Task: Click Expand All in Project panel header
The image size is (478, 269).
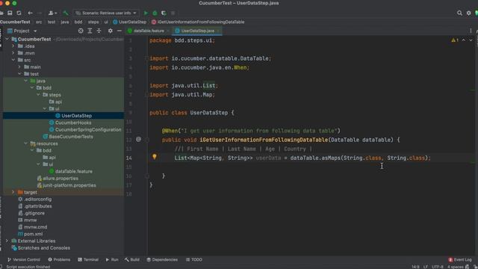Action: click(x=90, y=31)
